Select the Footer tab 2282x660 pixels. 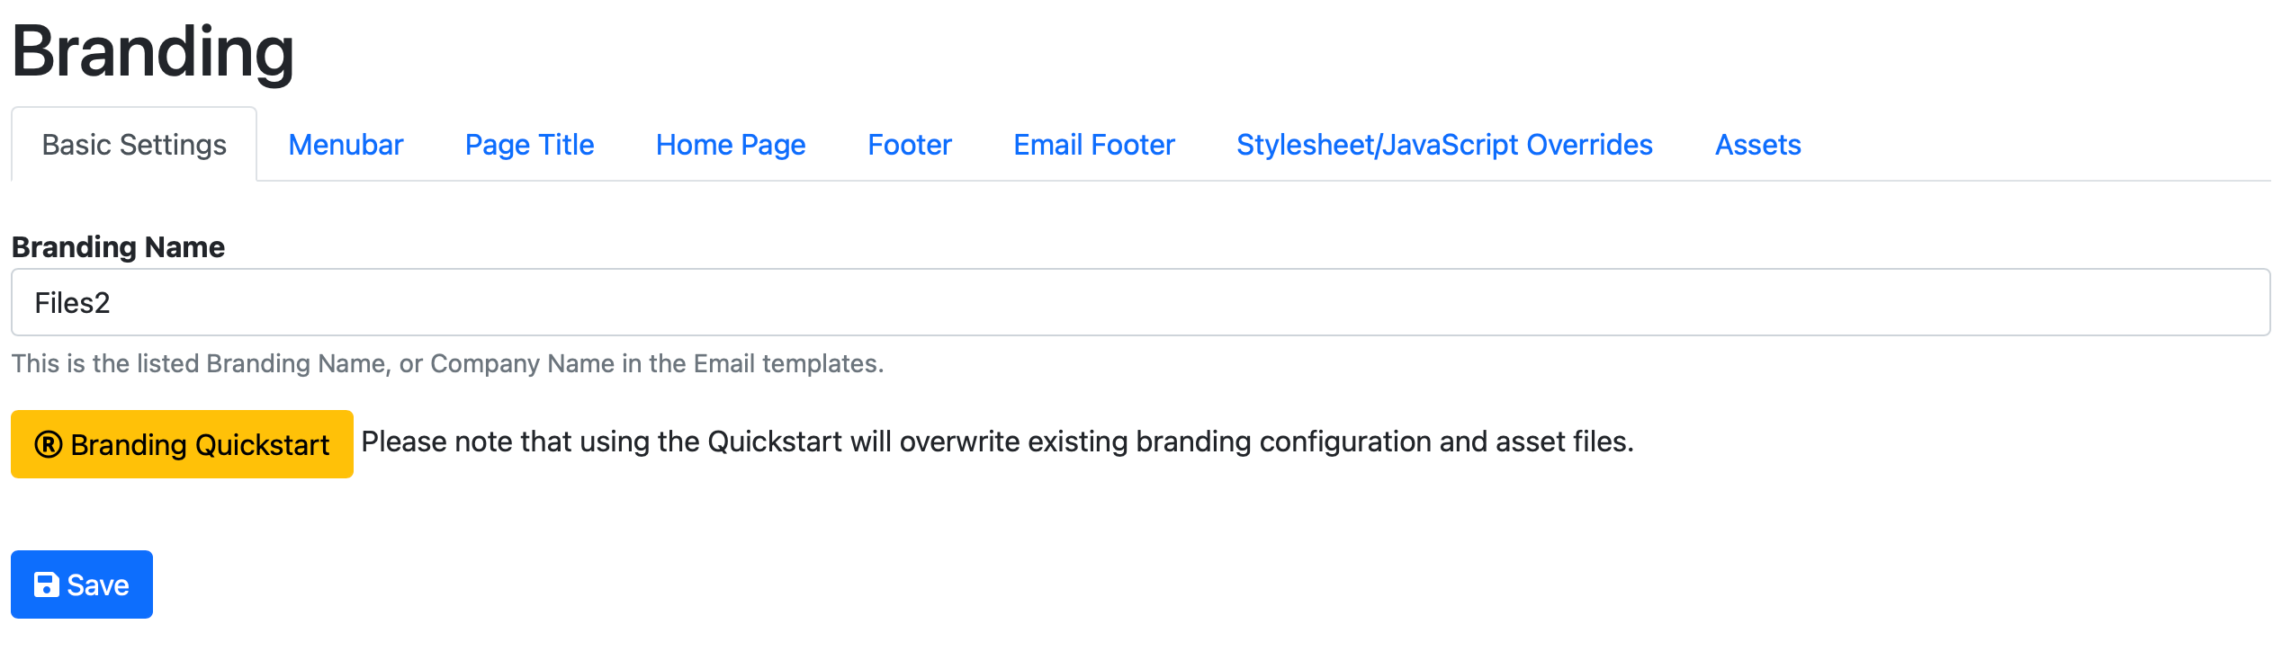click(909, 145)
